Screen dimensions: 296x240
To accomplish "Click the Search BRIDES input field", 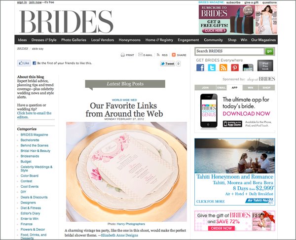I will tap(229, 51).
